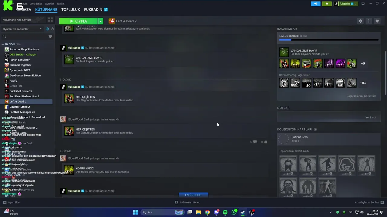Click the Windows Start button
The width and height of the screenshot is (387, 217).
pos(135,212)
